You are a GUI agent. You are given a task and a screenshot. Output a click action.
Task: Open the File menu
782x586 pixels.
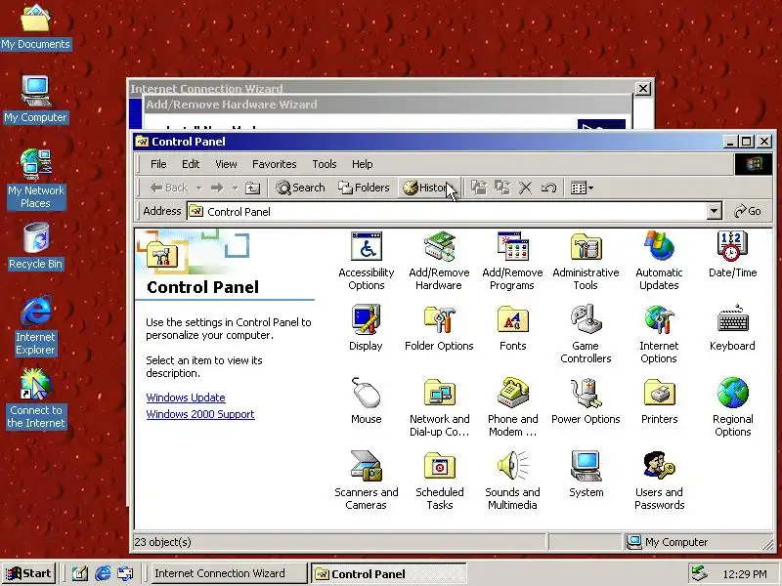158,164
